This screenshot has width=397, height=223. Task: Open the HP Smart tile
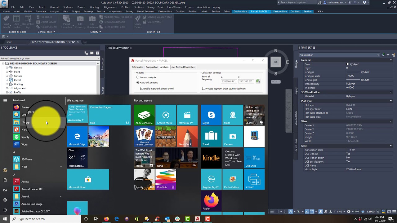[x=254, y=179]
